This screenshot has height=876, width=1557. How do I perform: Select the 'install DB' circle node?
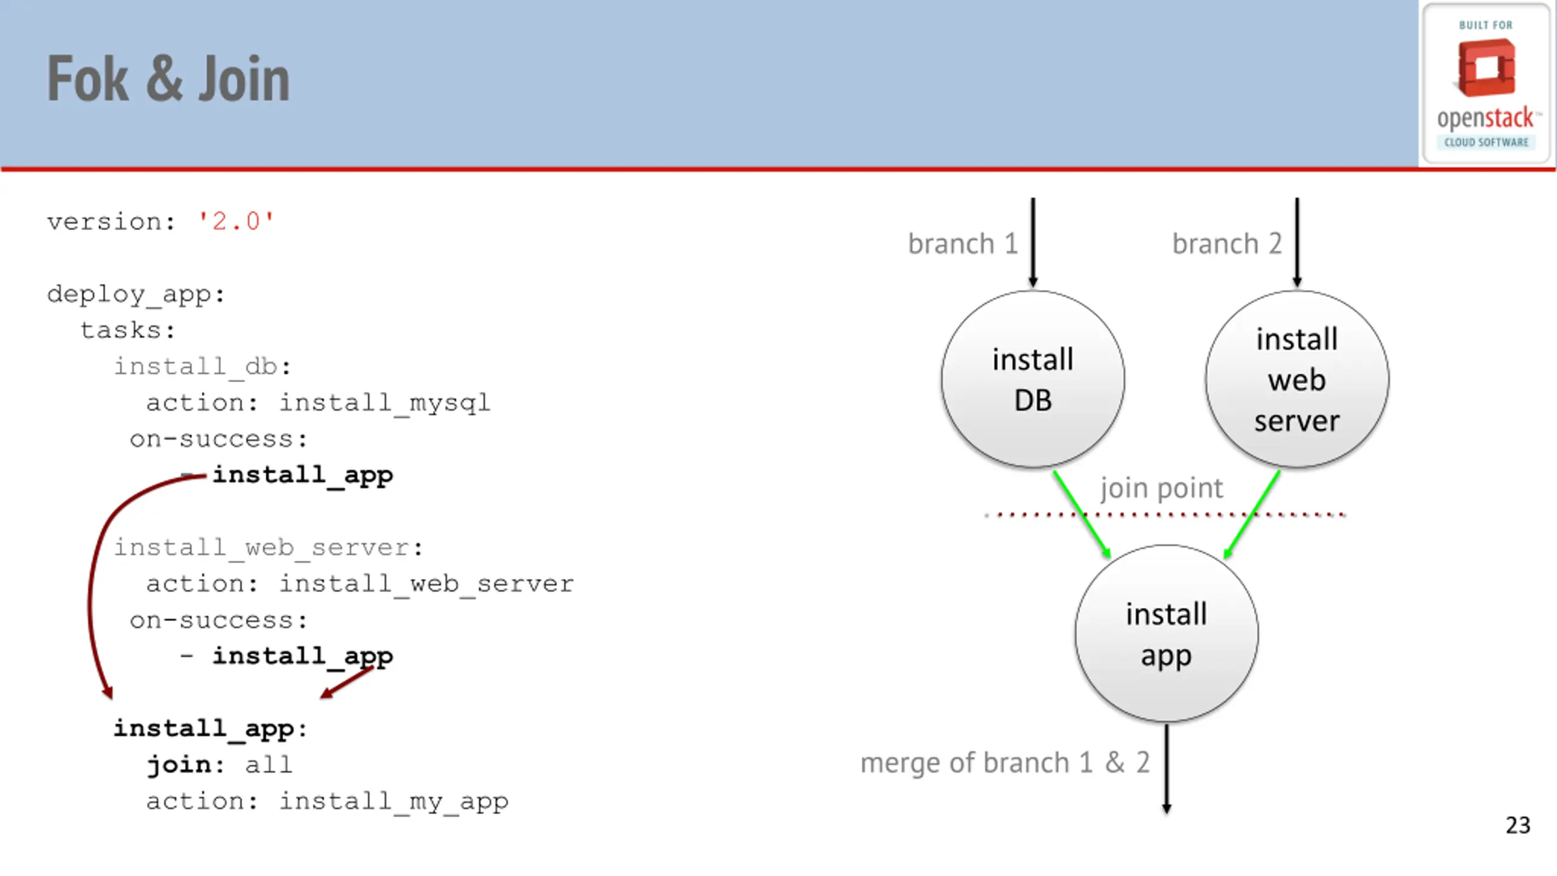point(1033,379)
